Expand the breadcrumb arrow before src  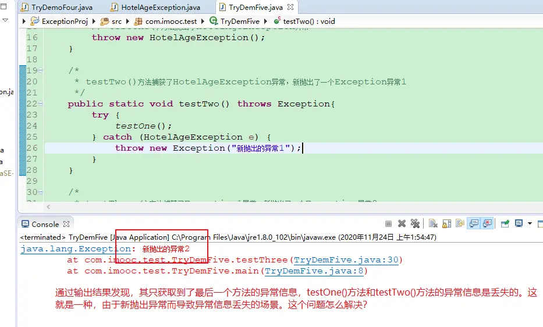(x=94, y=21)
